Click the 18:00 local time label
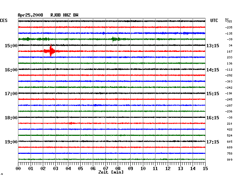The width and height of the screenshot is (234, 178). click(11, 118)
